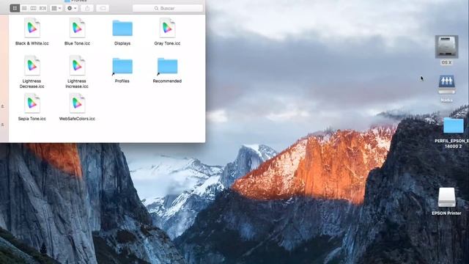Click the Profiles folder label
The height and width of the screenshot is (264, 469).
122,81
